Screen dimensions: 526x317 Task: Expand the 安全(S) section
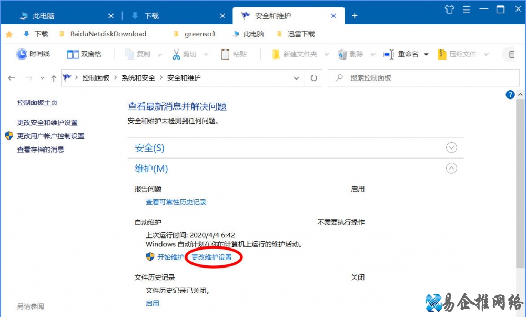[451, 147]
